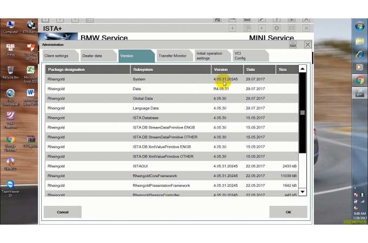The width and height of the screenshot is (368, 243).
Task: Open the Windows Start orb
Action: (x=359, y=26)
